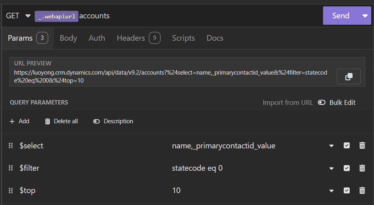Image resolution: width=374 pixels, height=205 pixels.
Task: Select the URL preview text
Action: point(170,77)
